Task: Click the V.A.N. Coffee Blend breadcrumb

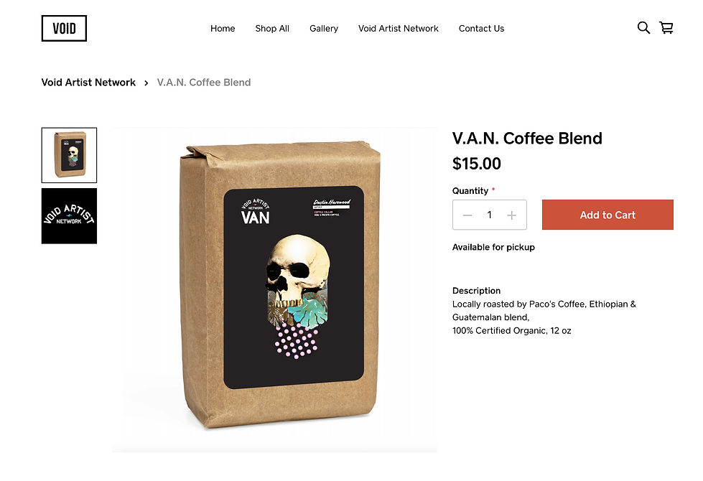Action: (x=203, y=83)
